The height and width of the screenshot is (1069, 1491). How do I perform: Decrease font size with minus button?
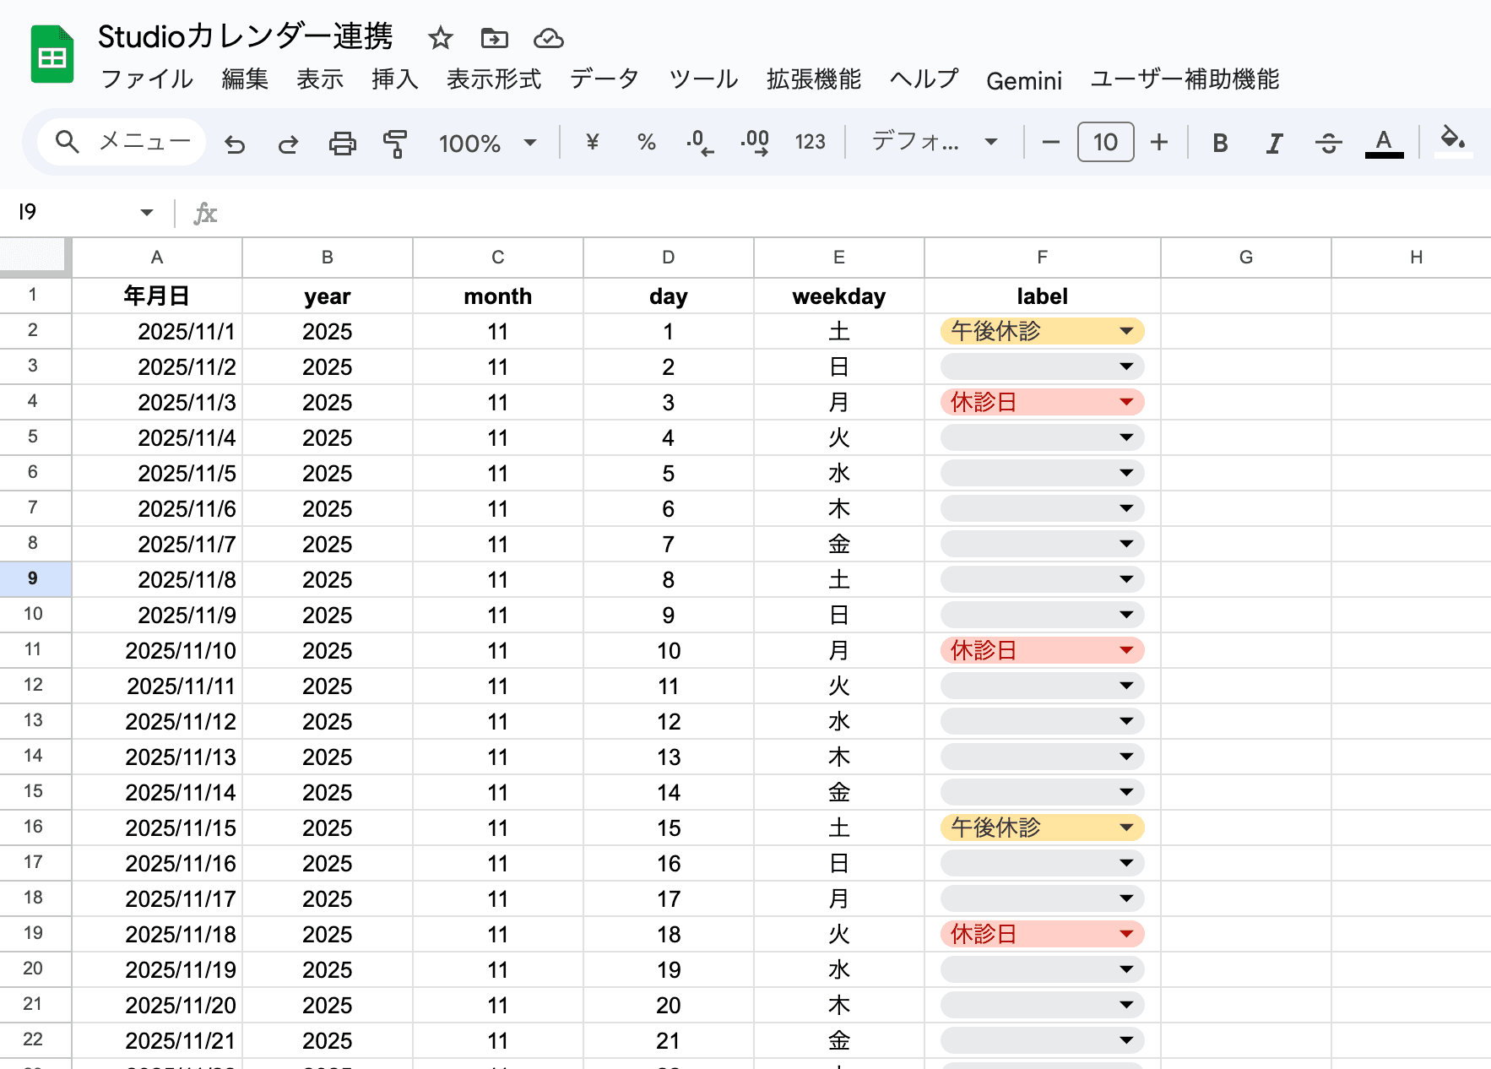pyautogui.click(x=1050, y=142)
